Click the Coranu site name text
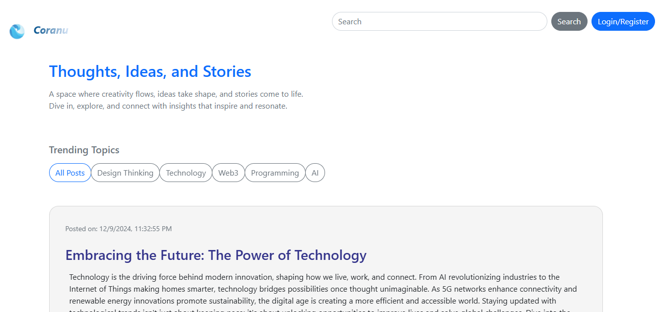Screen dimensions: 658x312 51,30
